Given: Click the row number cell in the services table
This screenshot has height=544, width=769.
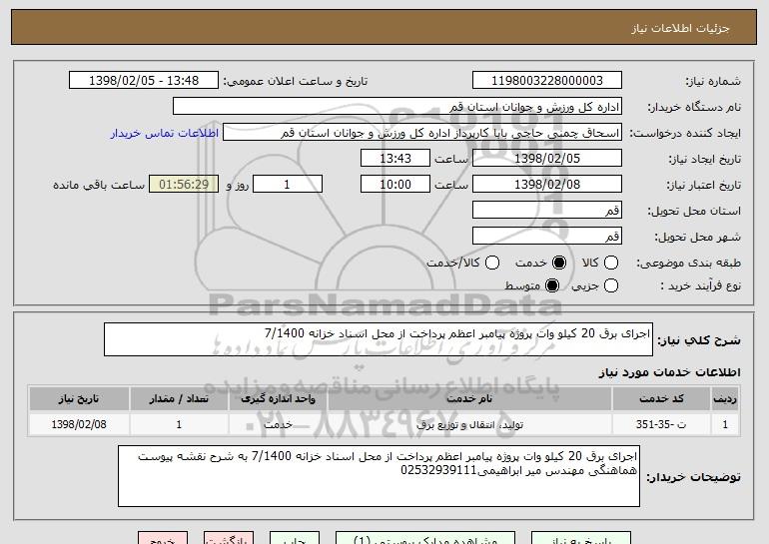Looking at the screenshot, I should [x=725, y=424].
